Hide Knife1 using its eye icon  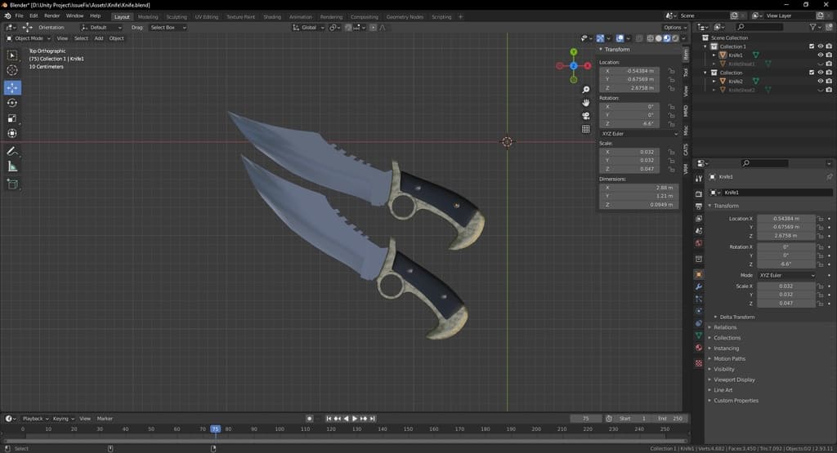tap(821, 56)
